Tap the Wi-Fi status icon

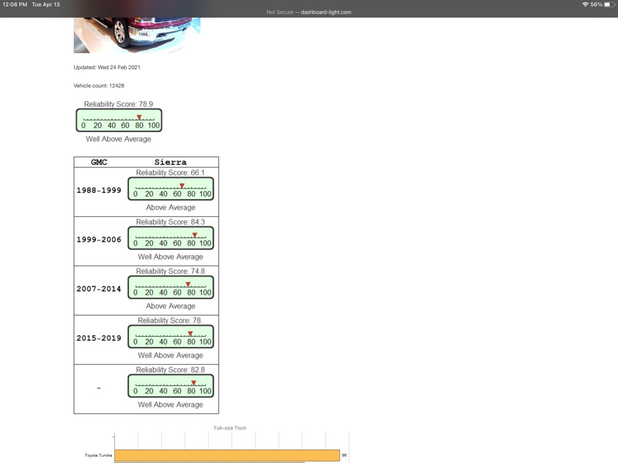(585, 4)
